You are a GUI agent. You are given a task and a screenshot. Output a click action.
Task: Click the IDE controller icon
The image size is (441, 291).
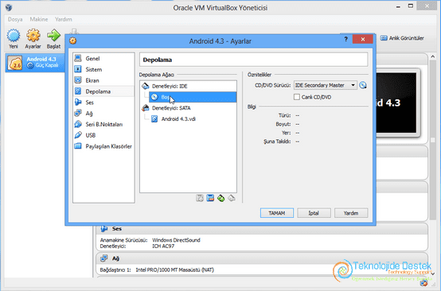(146, 86)
